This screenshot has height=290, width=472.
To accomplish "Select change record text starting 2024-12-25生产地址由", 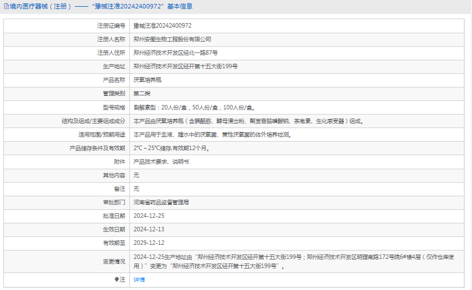I will pyautogui.click(x=294, y=262).
